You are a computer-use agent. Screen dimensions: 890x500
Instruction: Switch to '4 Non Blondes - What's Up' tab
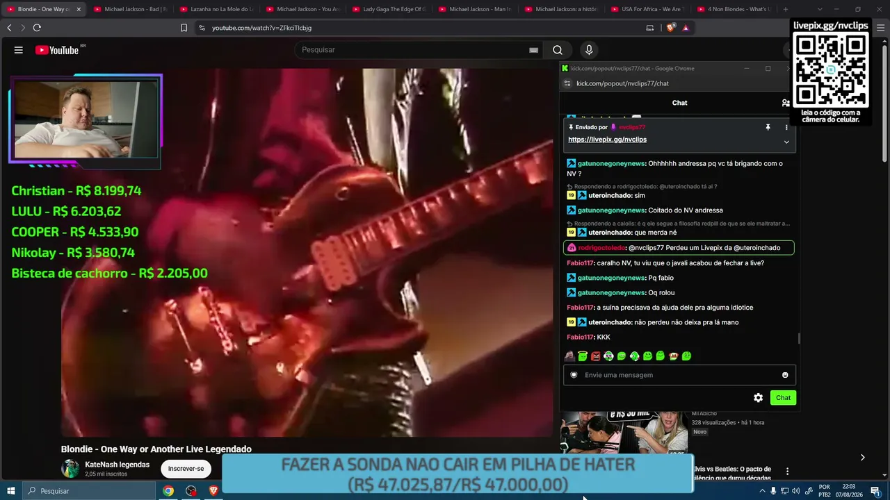pyautogui.click(x=733, y=9)
